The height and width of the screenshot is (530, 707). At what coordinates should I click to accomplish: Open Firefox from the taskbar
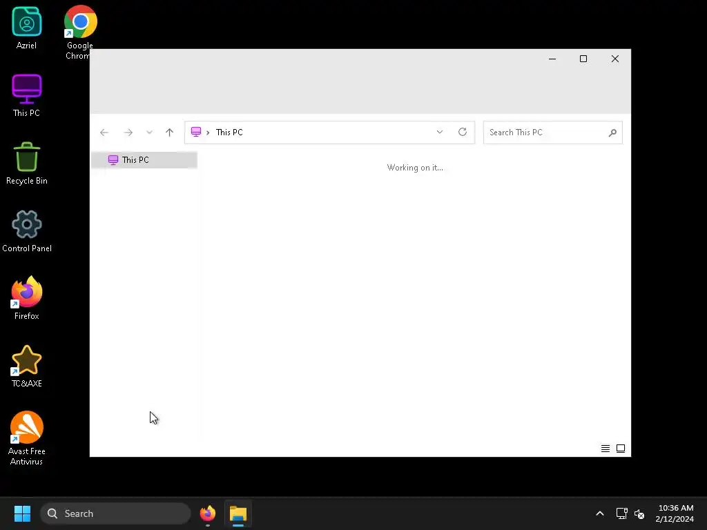(x=208, y=513)
